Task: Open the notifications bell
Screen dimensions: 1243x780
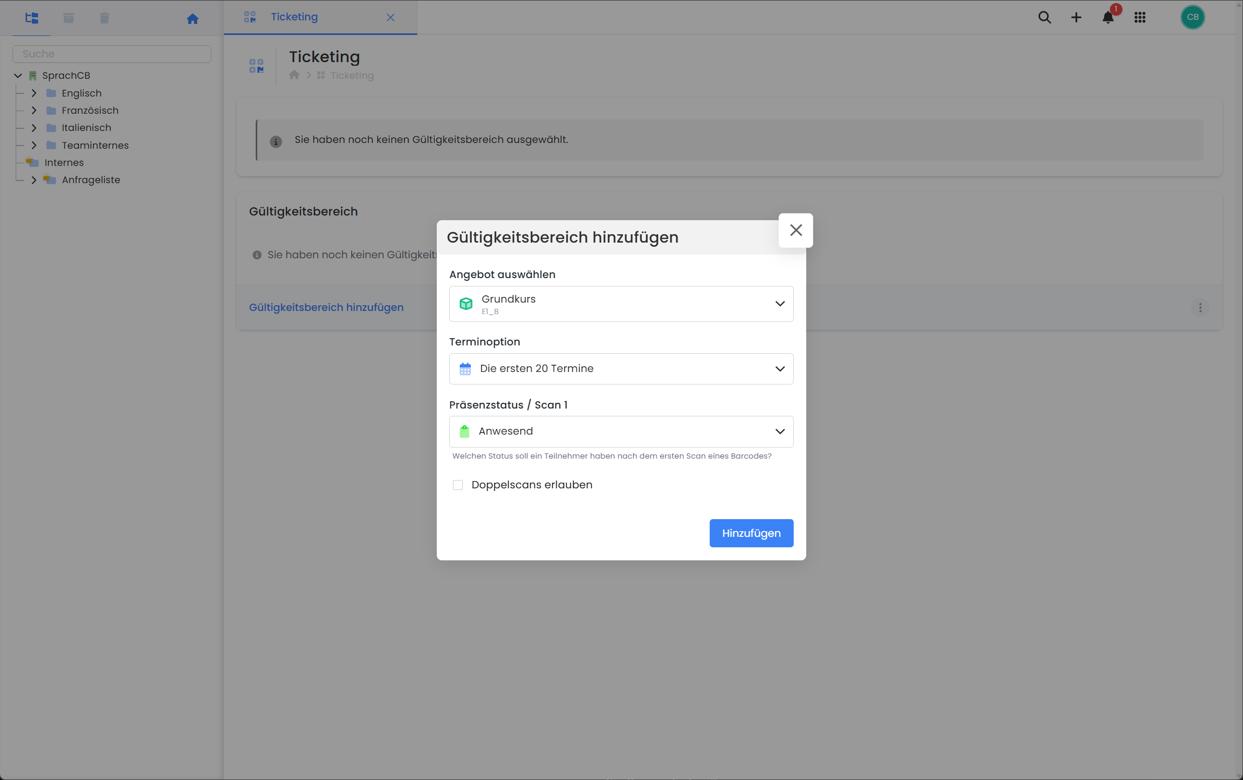Action: [1108, 17]
